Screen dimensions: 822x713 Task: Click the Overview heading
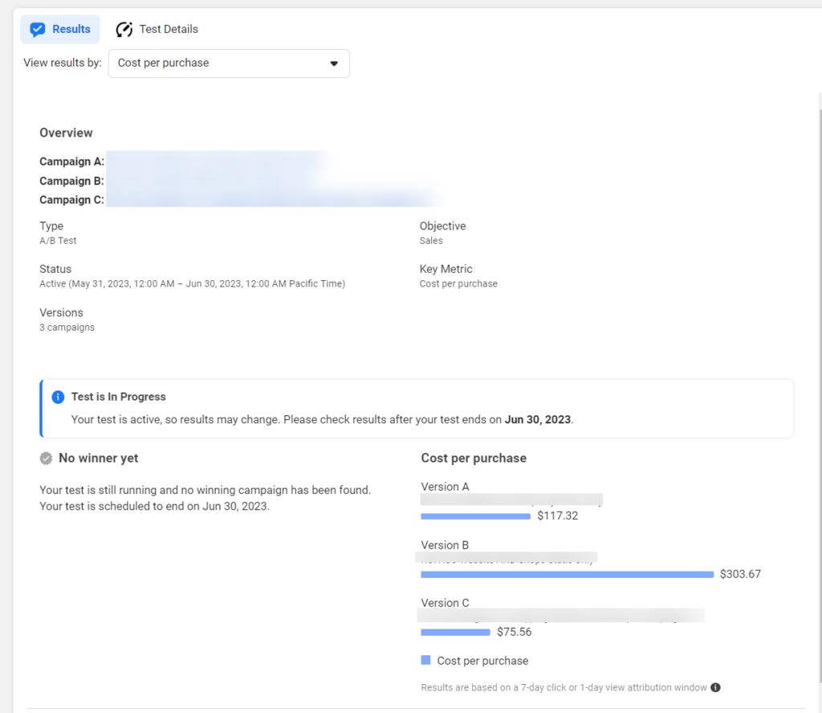[x=66, y=132]
